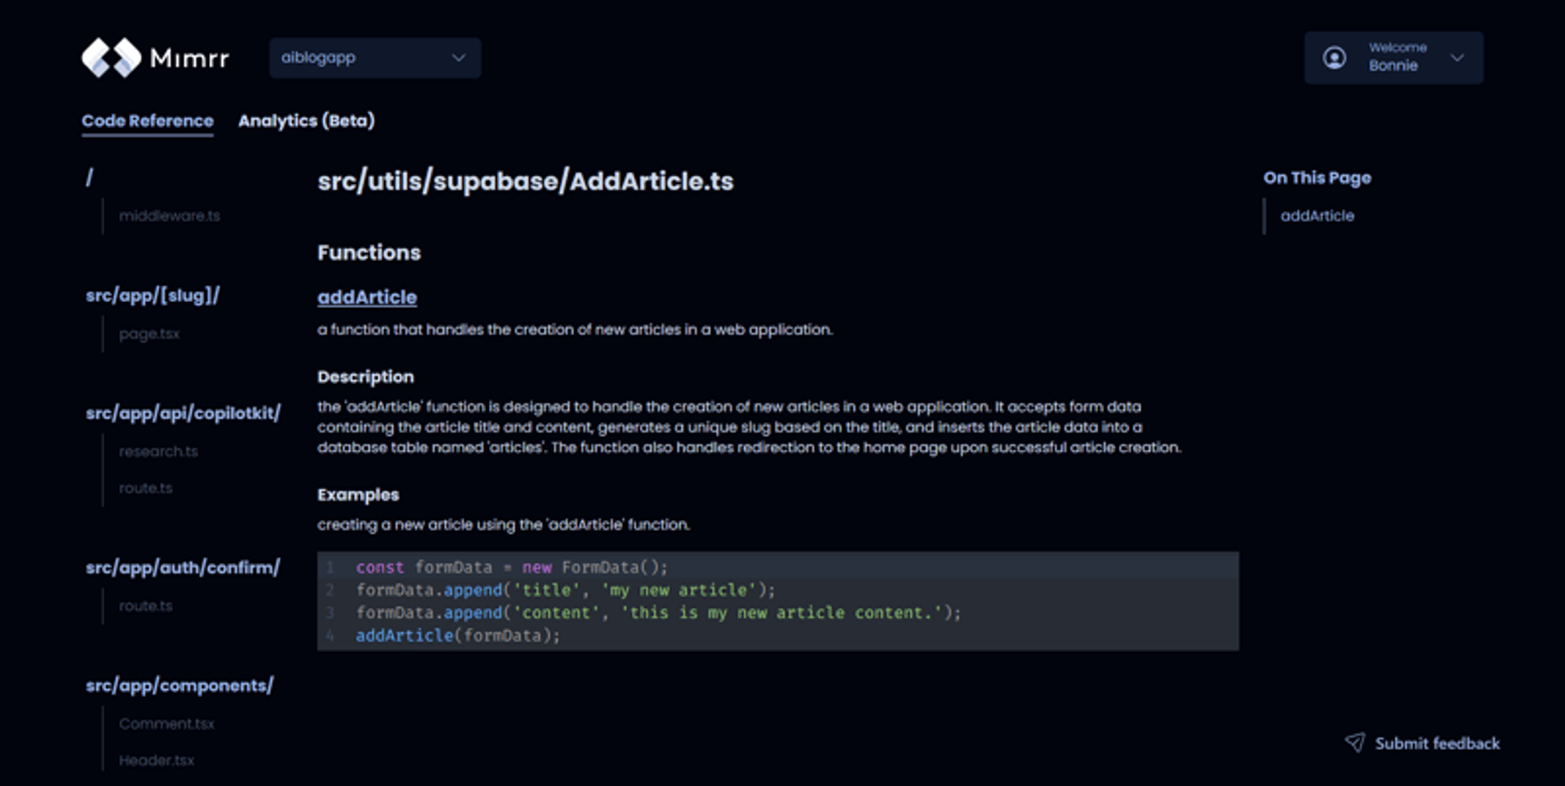Select the src/app/[slug]/ folder
The height and width of the screenshot is (786, 1565).
pos(153,296)
